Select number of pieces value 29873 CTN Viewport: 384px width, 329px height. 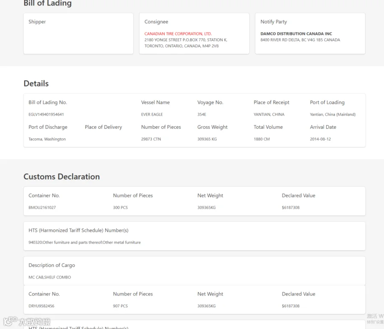151,139
